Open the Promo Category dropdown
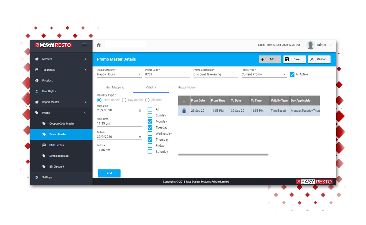 119,75
